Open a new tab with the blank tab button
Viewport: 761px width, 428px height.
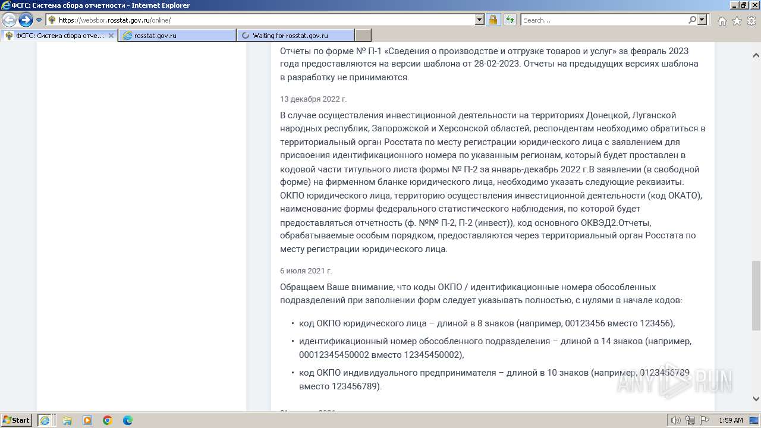point(363,36)
